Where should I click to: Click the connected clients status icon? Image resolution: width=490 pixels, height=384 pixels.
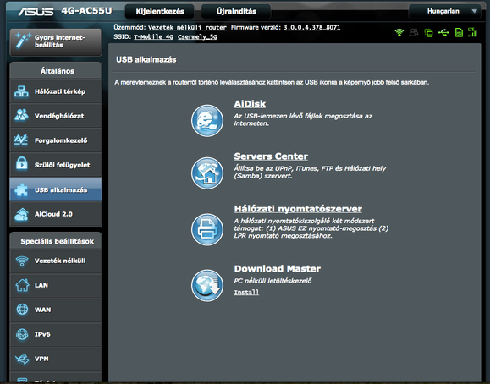pyautogui.click(x=428, y=32)
